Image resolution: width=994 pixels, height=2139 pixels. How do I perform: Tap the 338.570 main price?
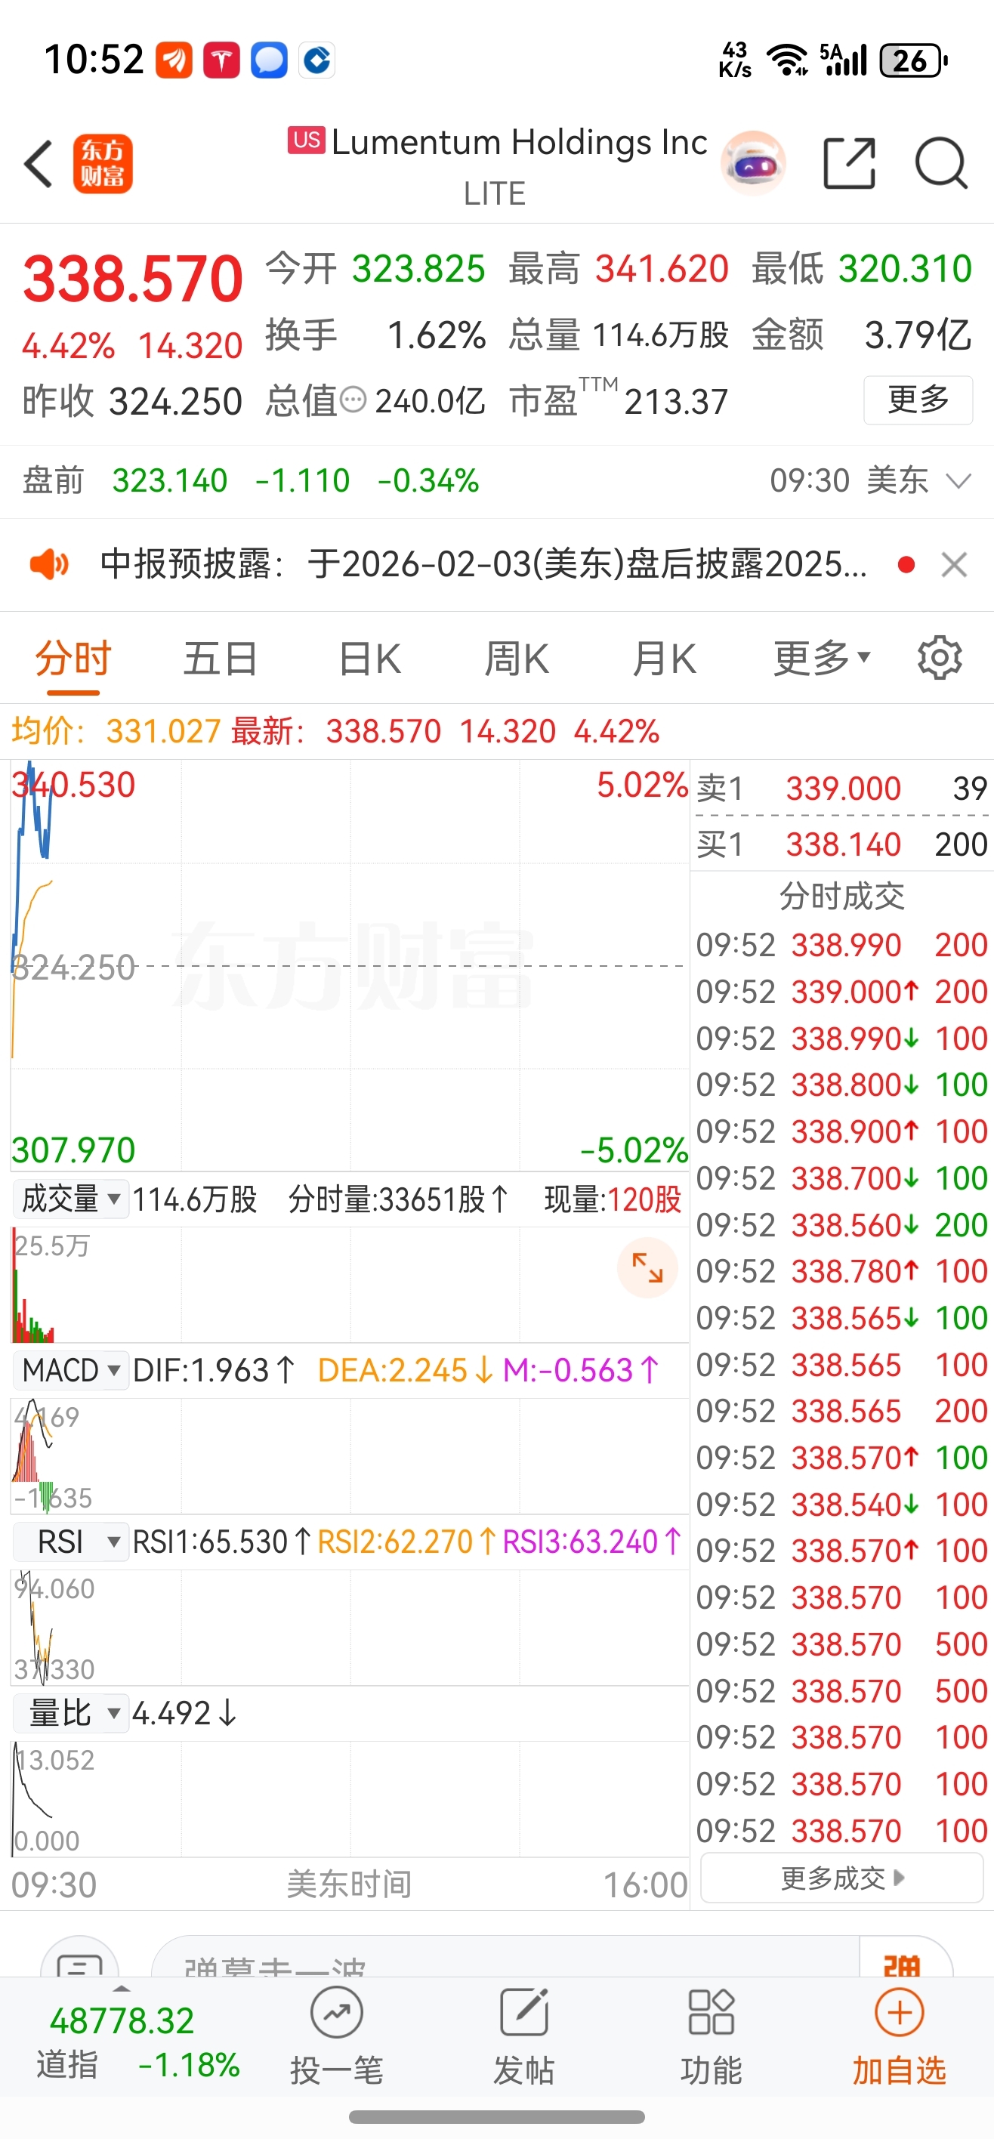click(x=133, y=278)
